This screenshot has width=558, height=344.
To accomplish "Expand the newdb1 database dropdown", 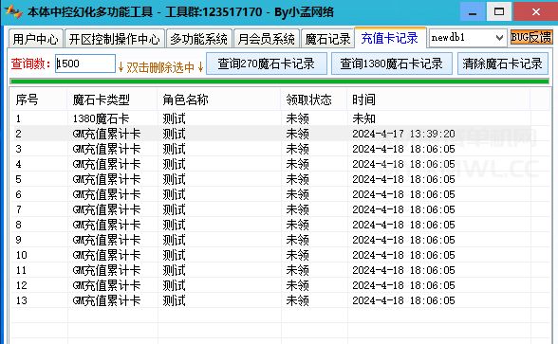I will (499, 38).
